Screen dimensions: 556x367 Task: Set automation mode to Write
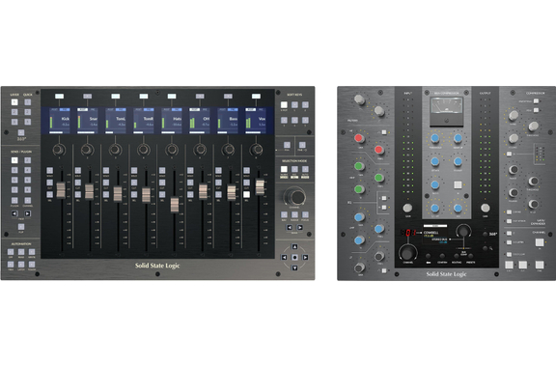coord(32,252)
